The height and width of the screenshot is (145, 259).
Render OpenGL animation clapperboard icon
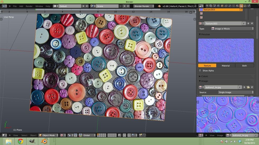pos(144,135)
